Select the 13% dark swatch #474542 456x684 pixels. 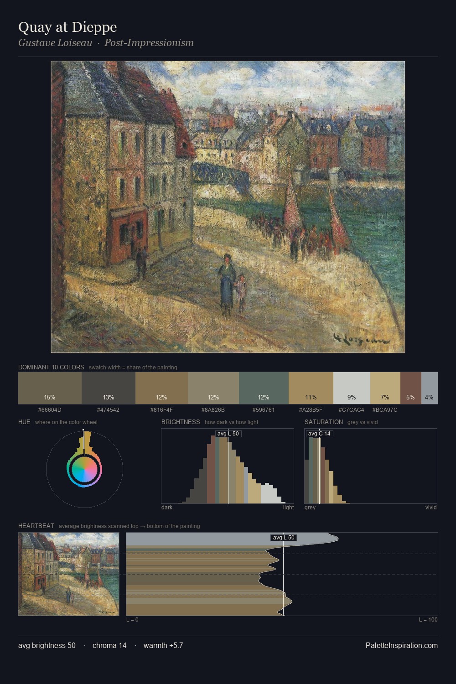click(109, 388)
